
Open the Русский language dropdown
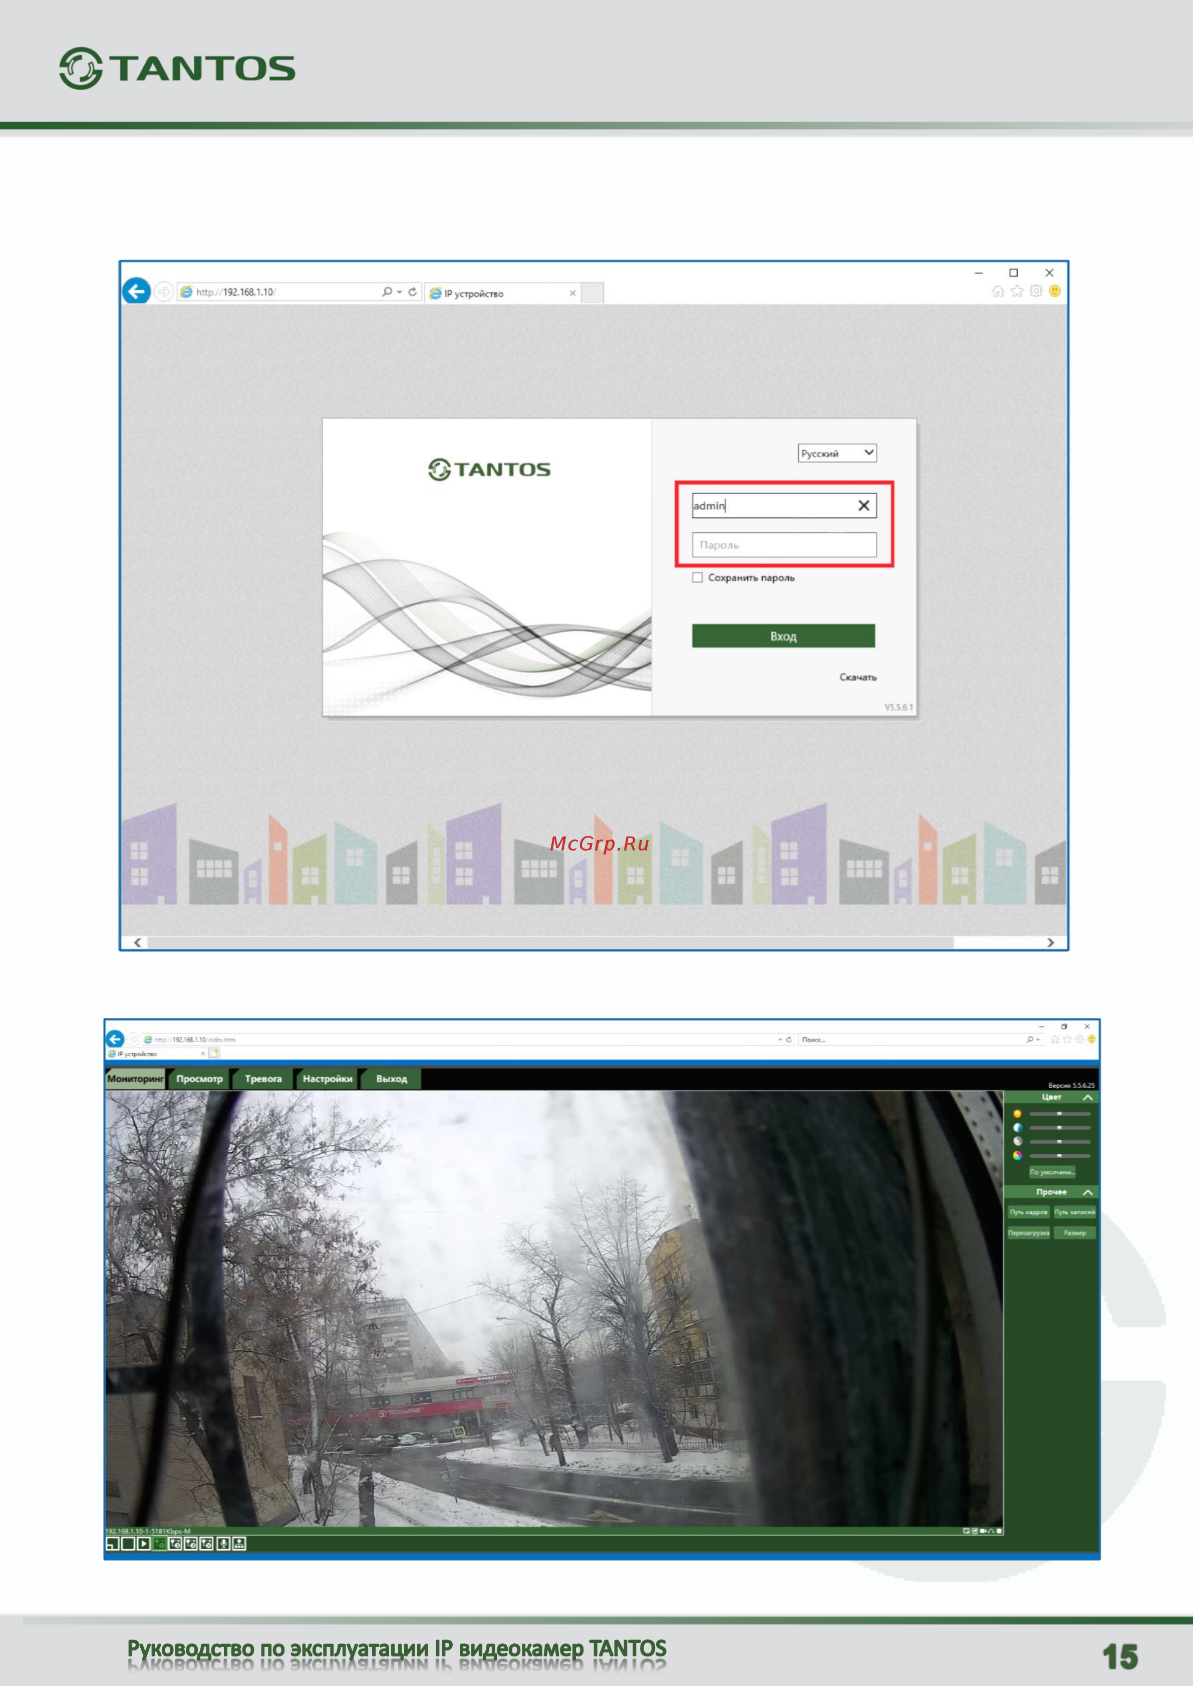[837, 453]
